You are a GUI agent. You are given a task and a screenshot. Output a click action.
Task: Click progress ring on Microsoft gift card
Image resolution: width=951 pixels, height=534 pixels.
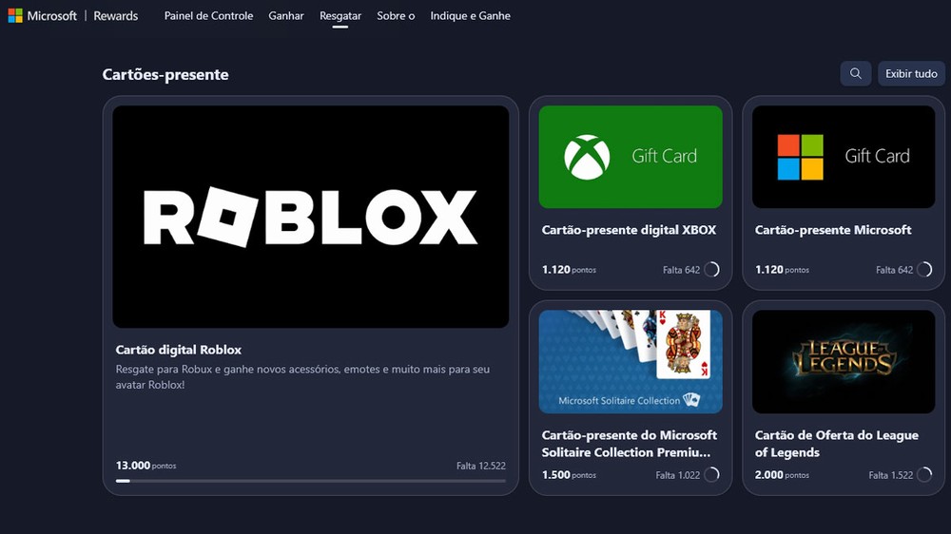(925, 269)
